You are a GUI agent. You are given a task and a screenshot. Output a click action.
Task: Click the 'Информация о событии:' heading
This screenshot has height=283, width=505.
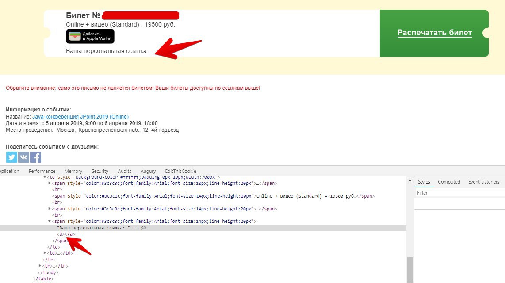pyautogui.click(x=38, y=110)
